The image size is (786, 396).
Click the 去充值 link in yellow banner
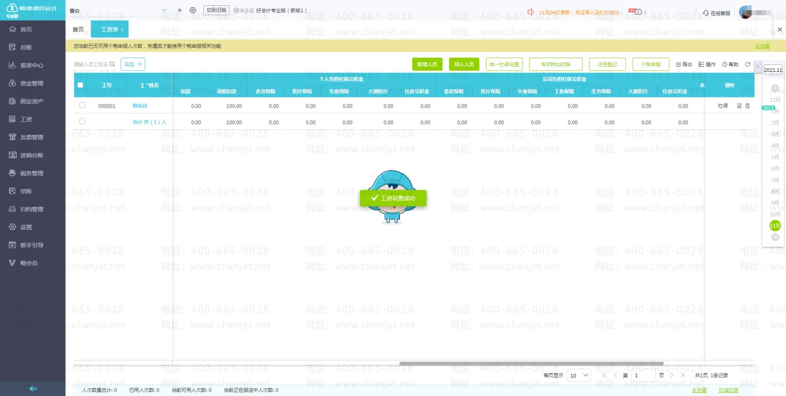coord(762,46)
